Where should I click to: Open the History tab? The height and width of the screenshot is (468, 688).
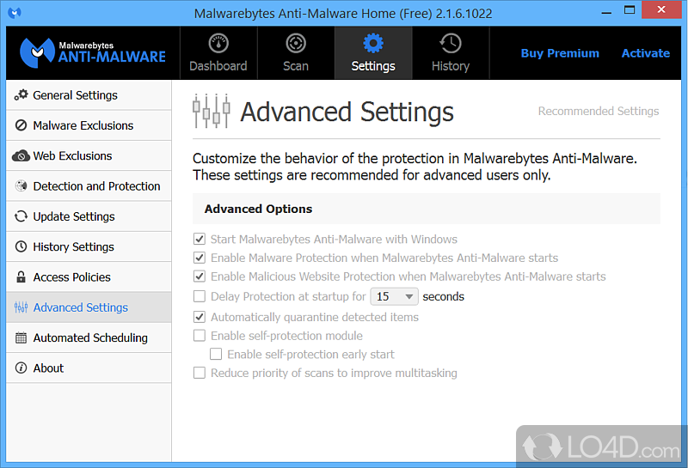pyautogui.click(x=451, y=53)
